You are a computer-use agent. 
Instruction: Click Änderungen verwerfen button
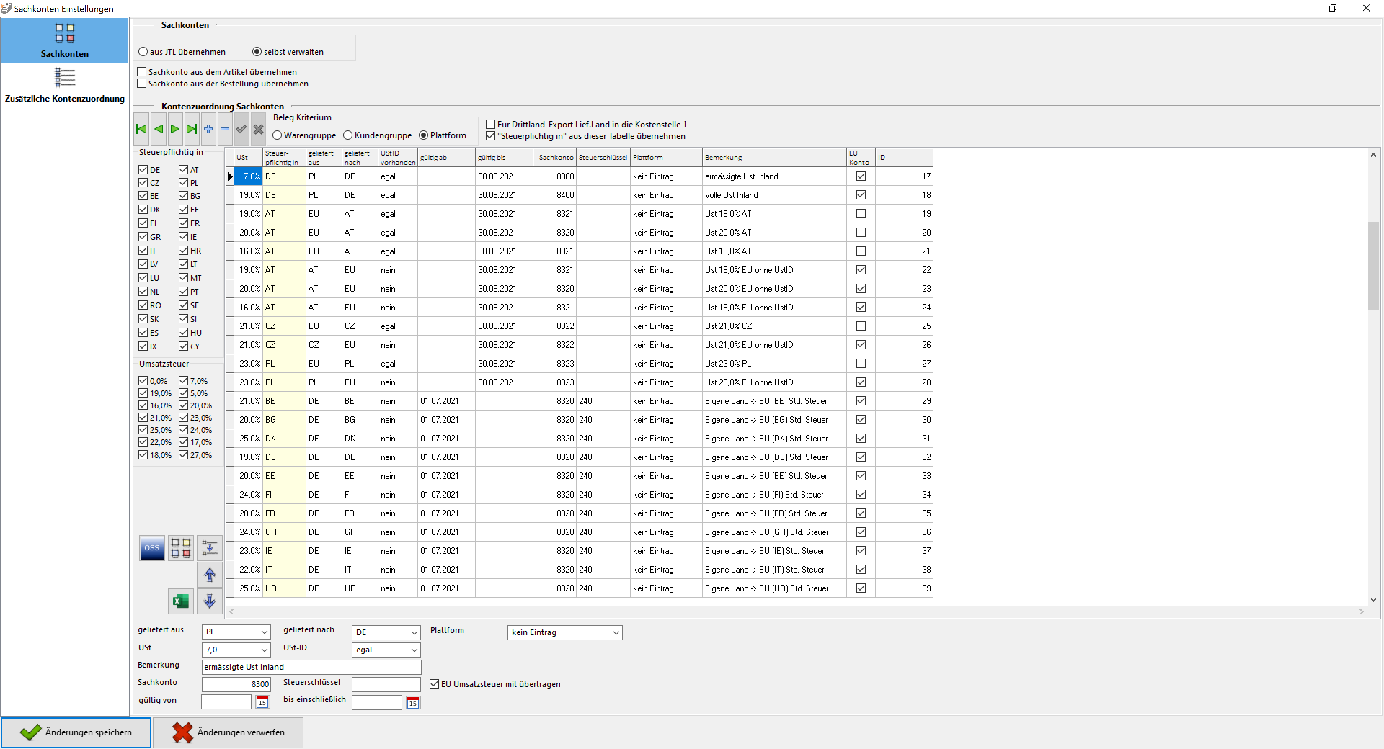pyautogui.click(x=229, y=732)
